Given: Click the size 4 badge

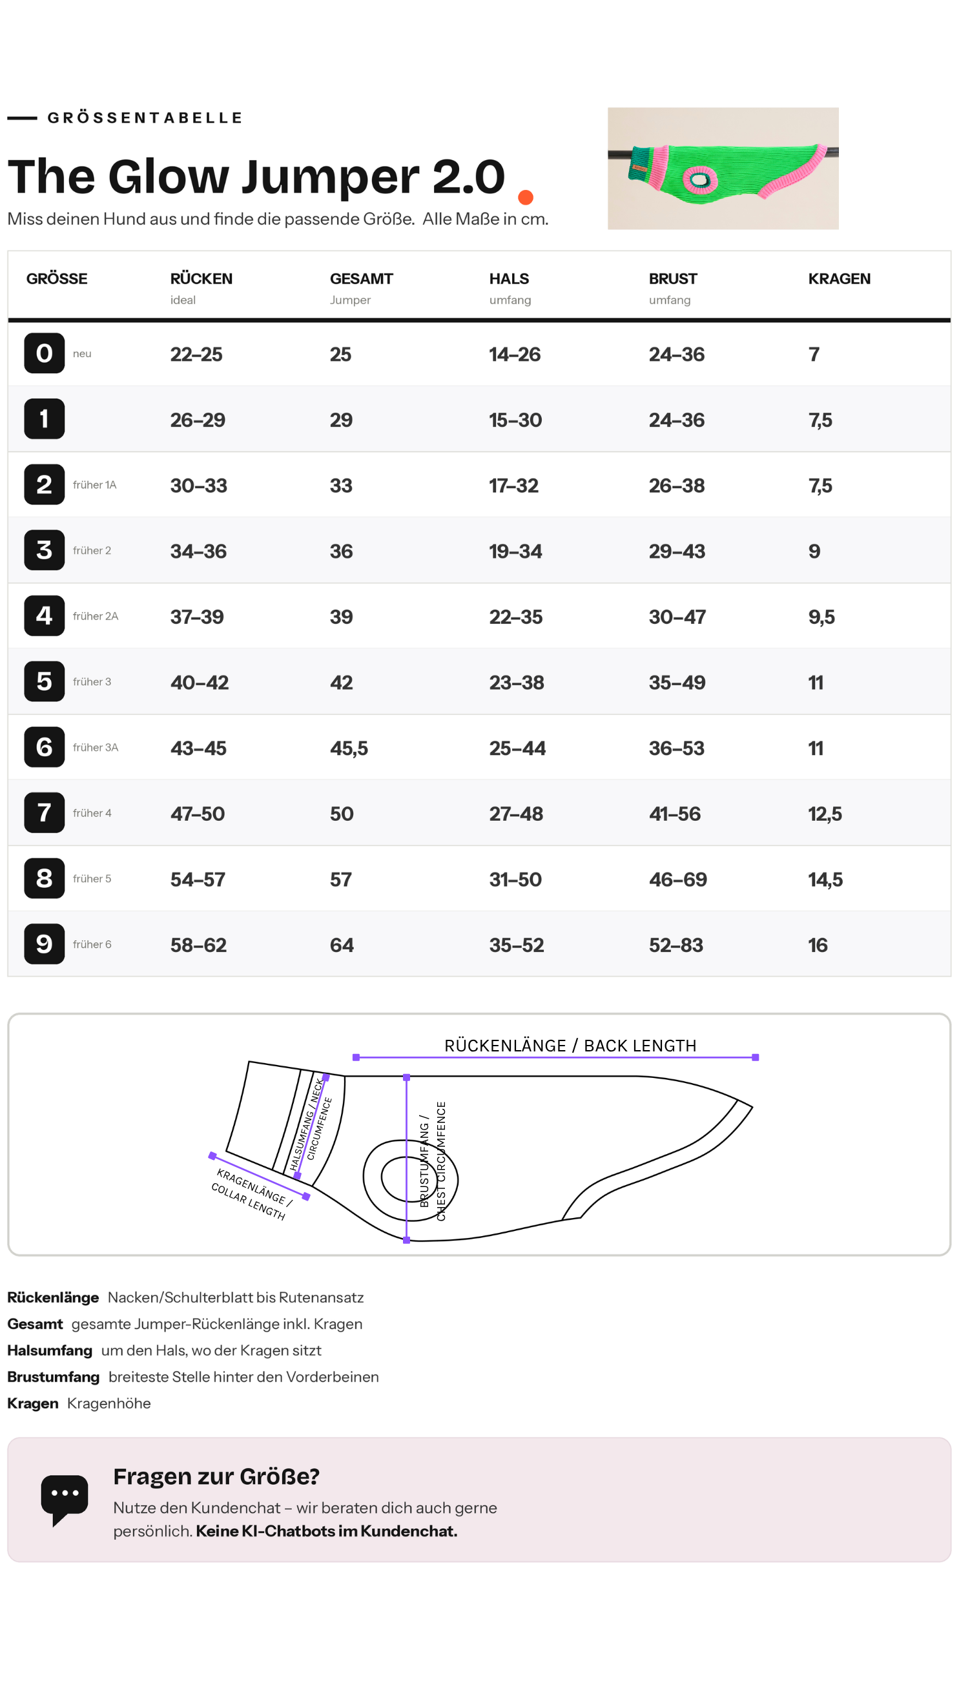Looking at the screenshot, I should click(45, 615).
